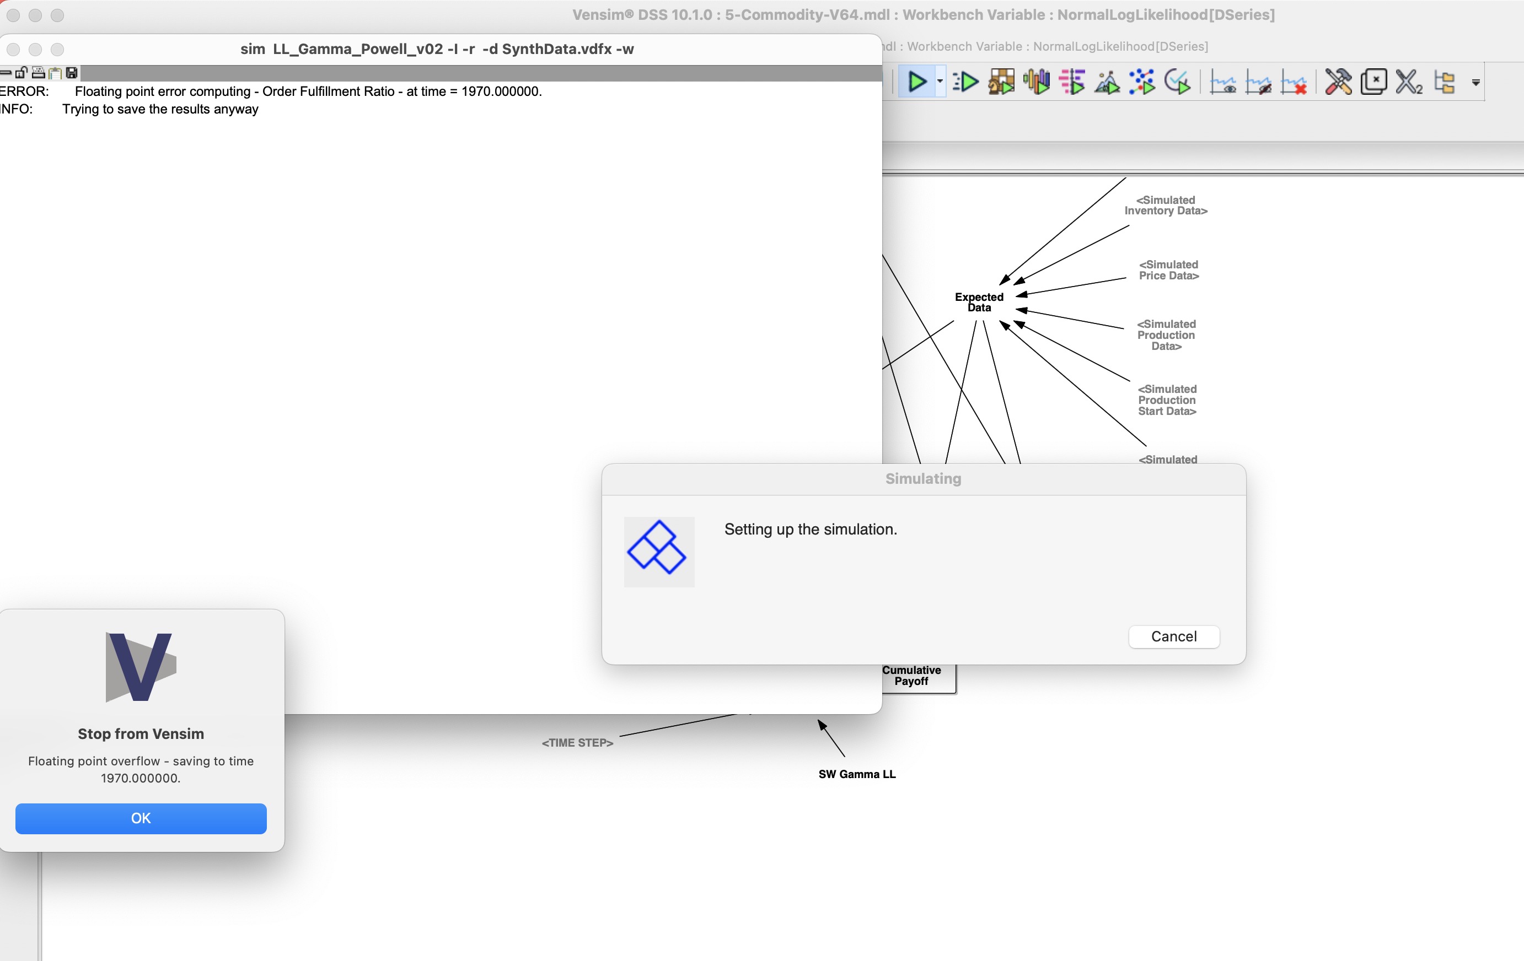Click the green Simulate play button
Image resolution: width=1524 pixels, height=961 pixels.
click(x=917, y=82)
